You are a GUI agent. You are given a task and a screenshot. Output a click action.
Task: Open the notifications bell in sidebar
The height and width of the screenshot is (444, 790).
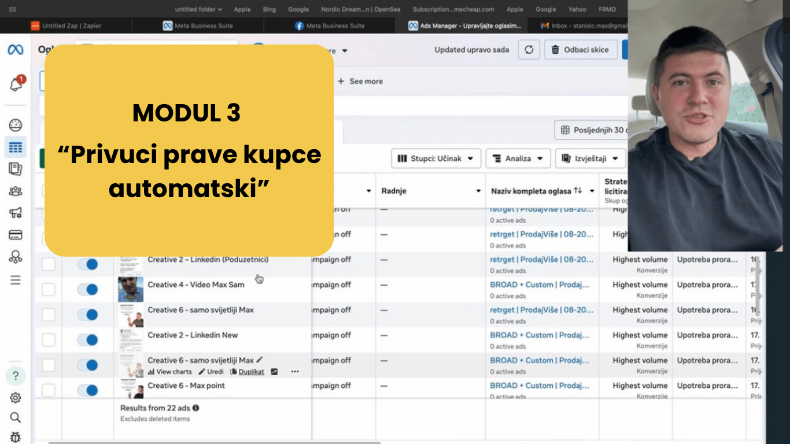[16, 84]
